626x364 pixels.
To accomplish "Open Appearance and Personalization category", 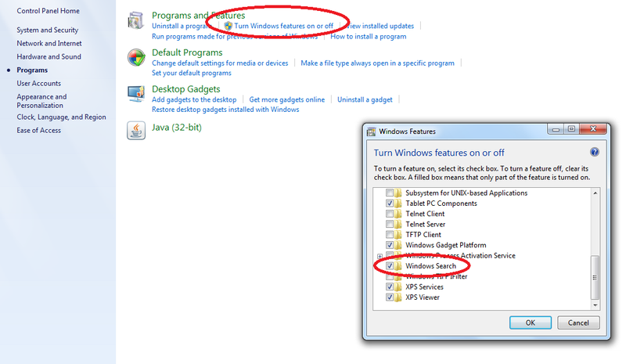I will [x=41, y=101].
